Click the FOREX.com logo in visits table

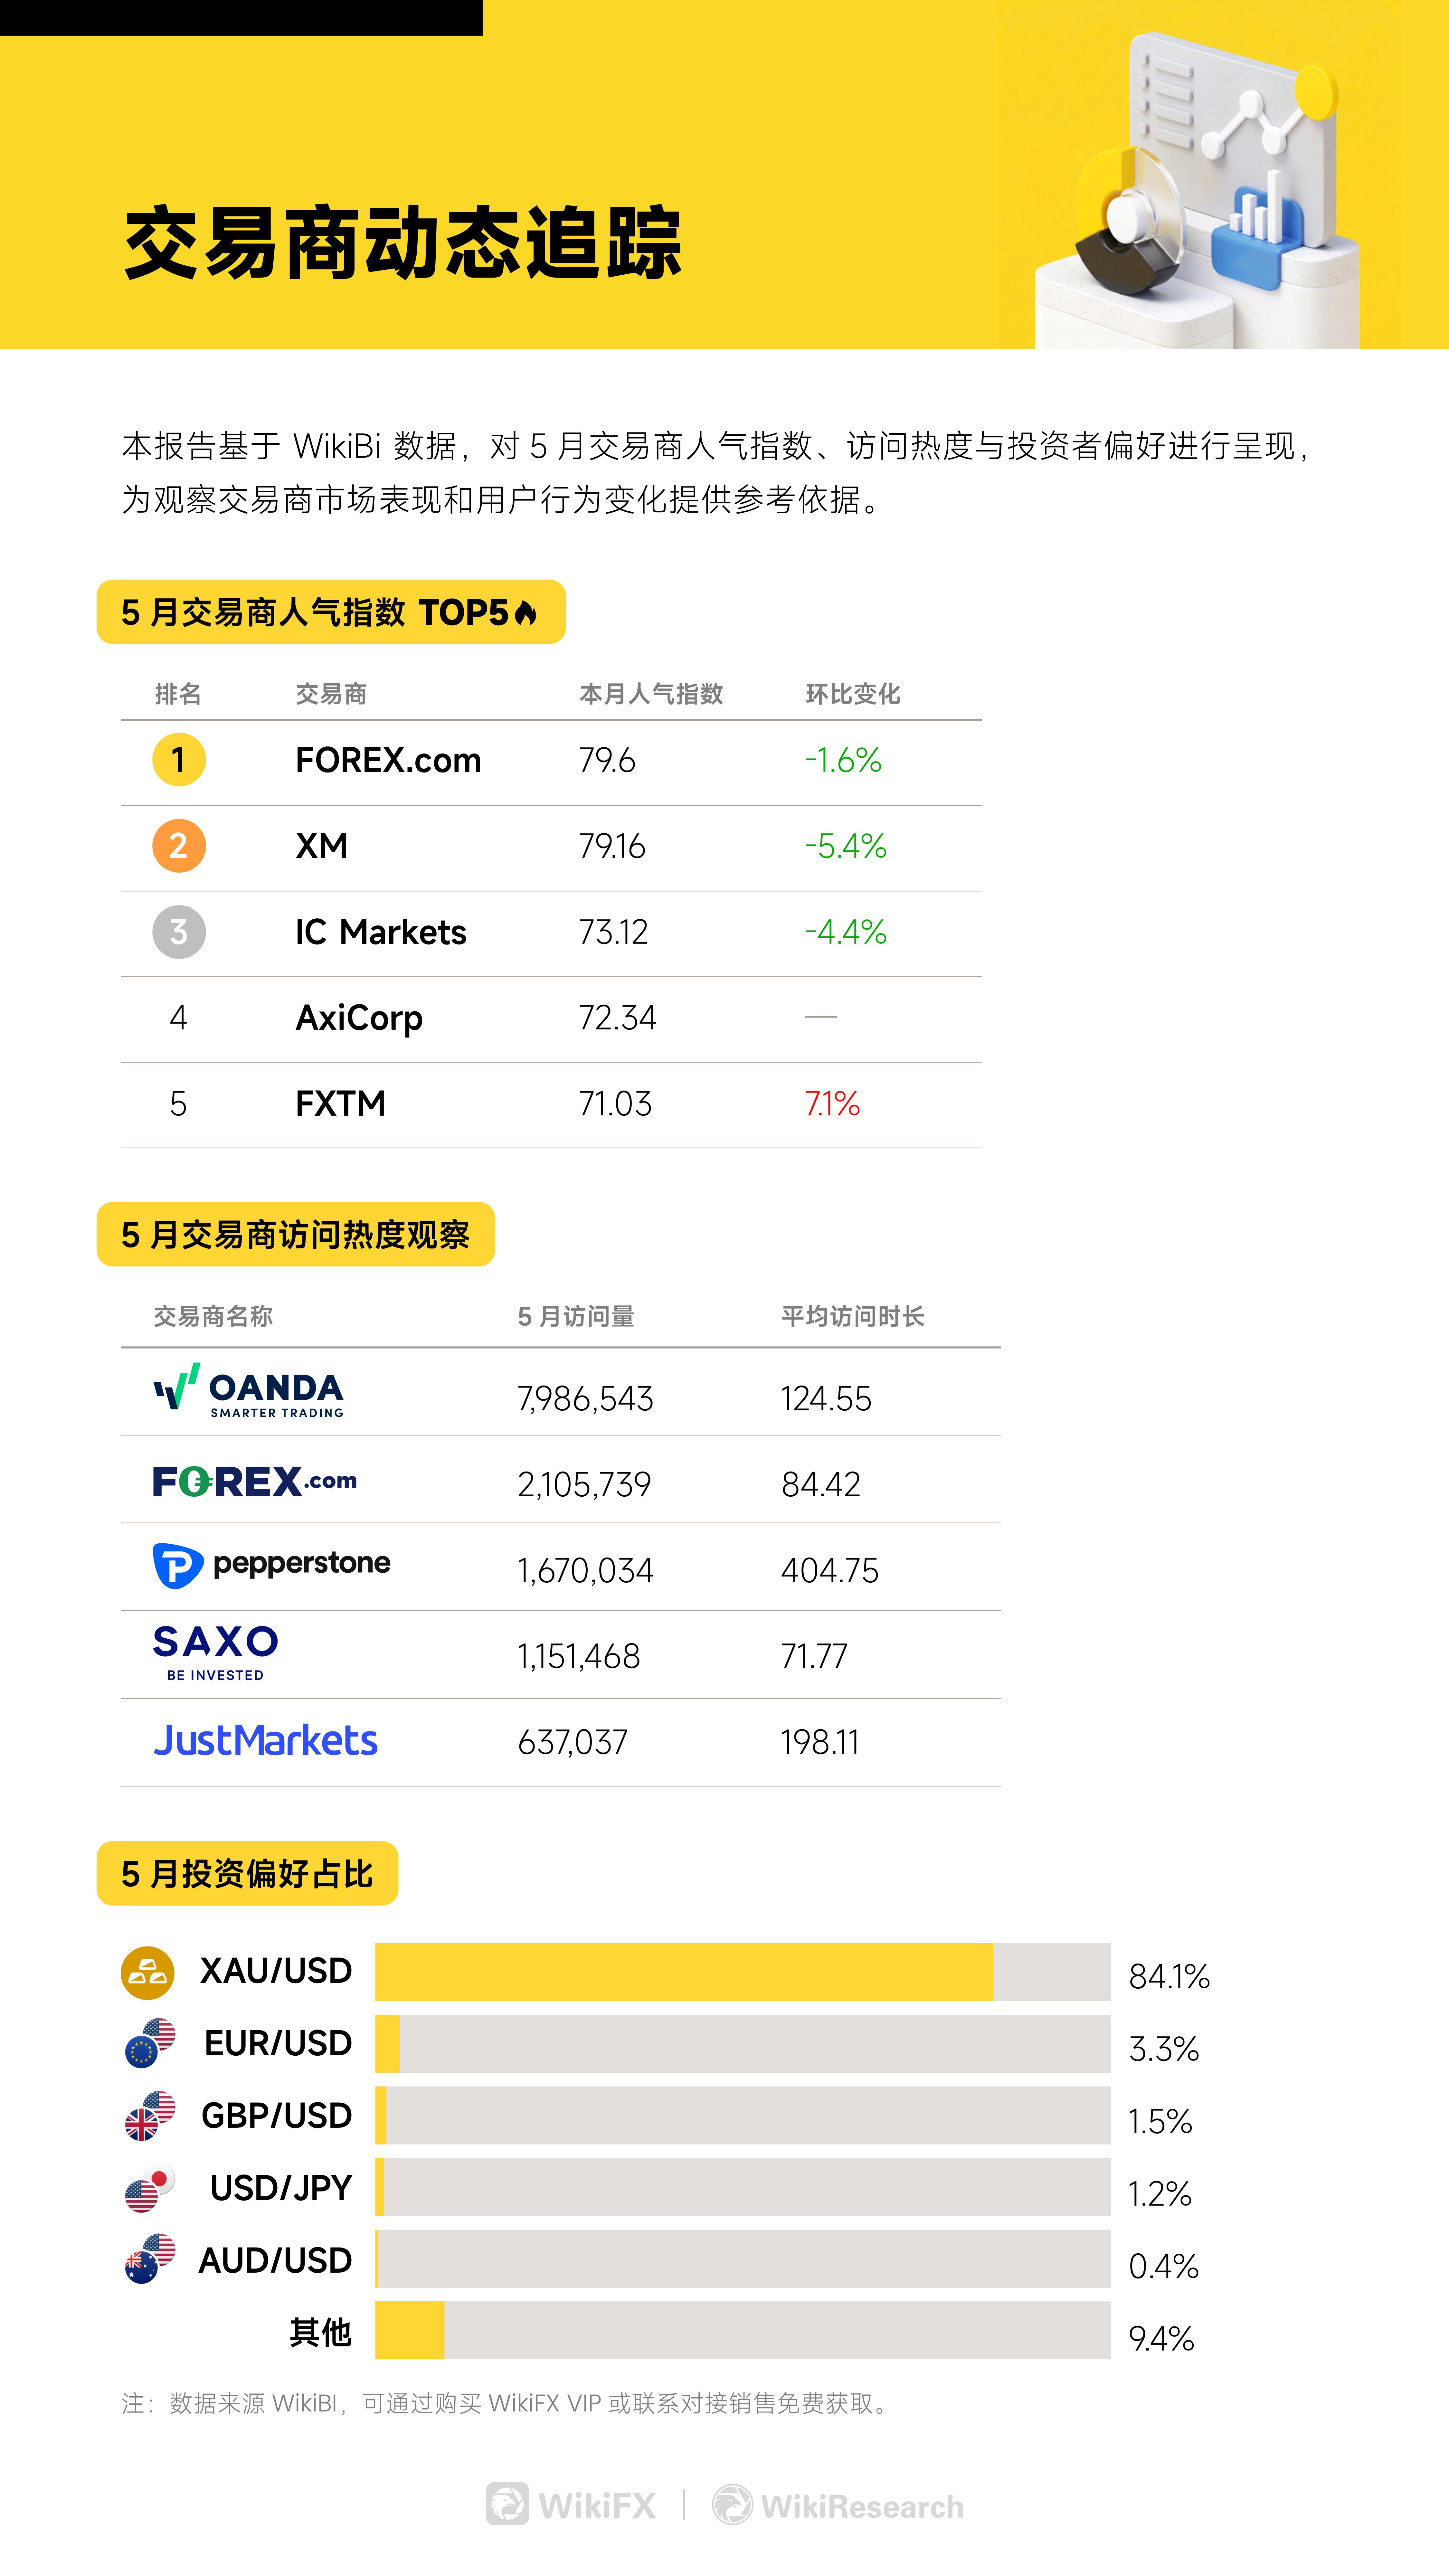pos(254,1481)
